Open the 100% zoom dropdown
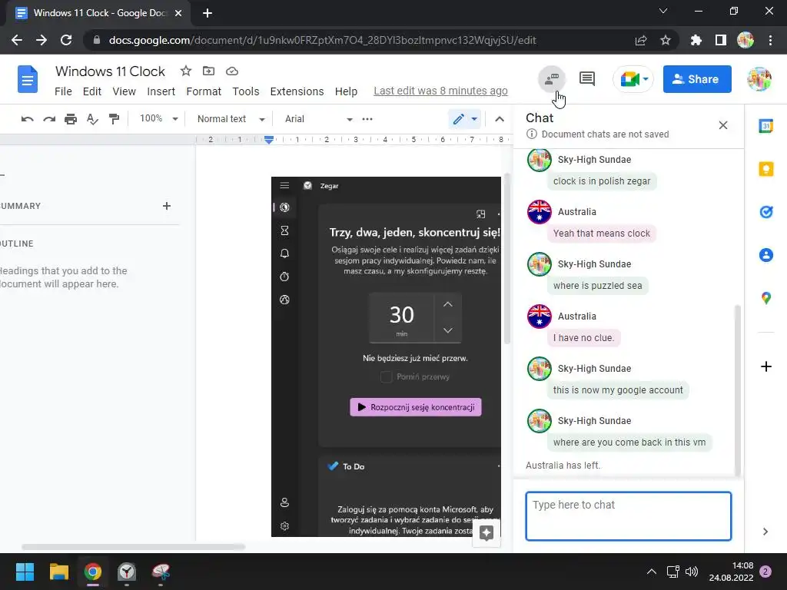The height and width of the screenshot is (590, 787). pos(158,119)
